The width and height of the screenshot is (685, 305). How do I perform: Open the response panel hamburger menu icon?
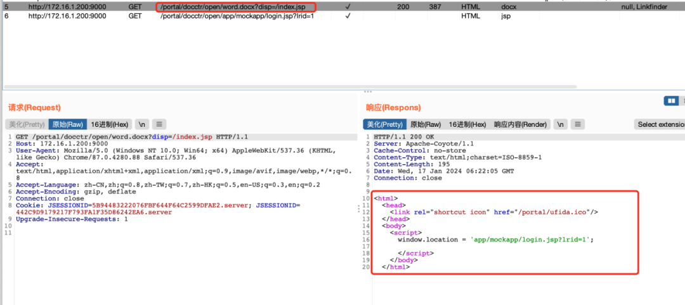coord(578,124)
